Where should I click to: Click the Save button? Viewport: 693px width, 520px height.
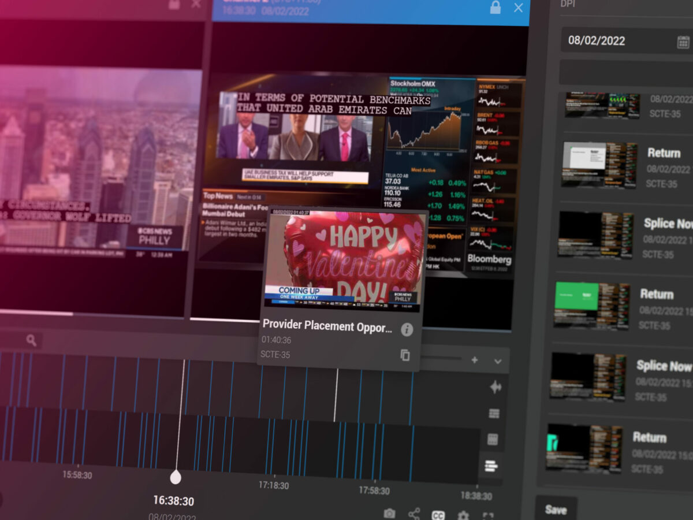556,509
